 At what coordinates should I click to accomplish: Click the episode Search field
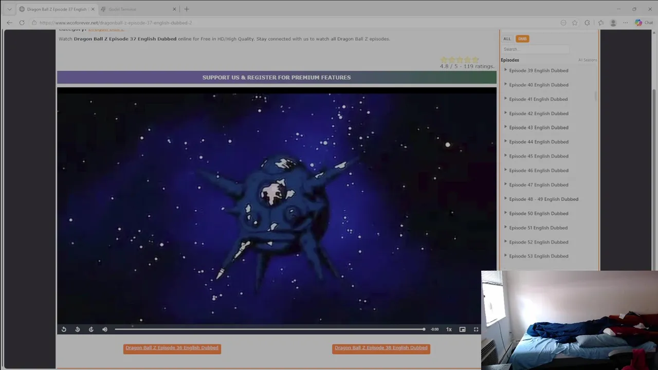click(x=535, y=49)
